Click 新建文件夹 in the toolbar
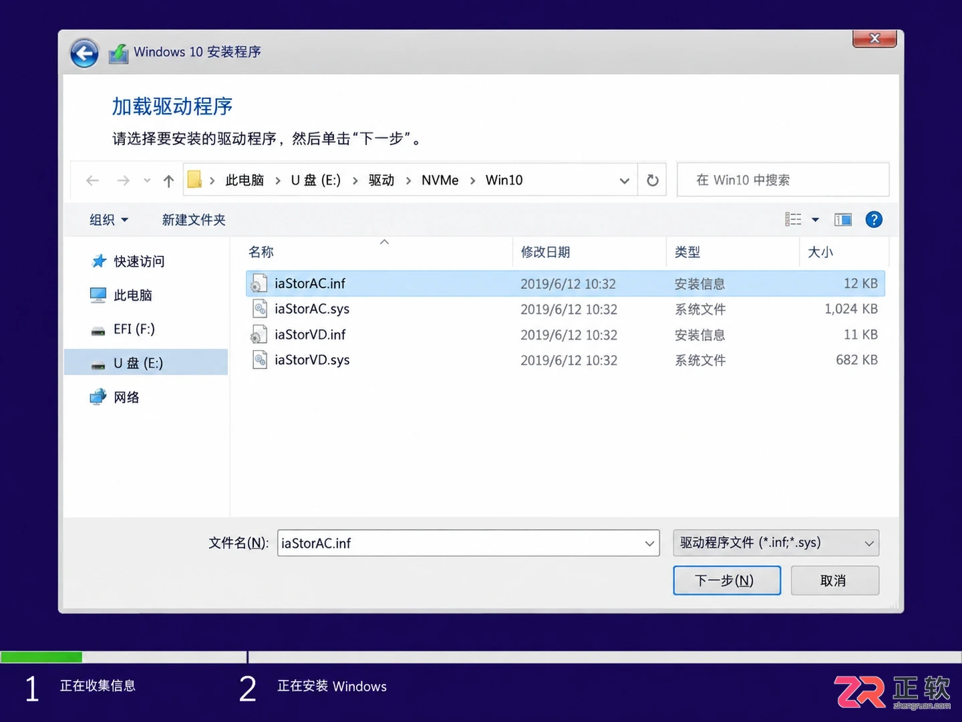Image resolution: width=962 pixels, height=722 pixels. tap(194, 220)
